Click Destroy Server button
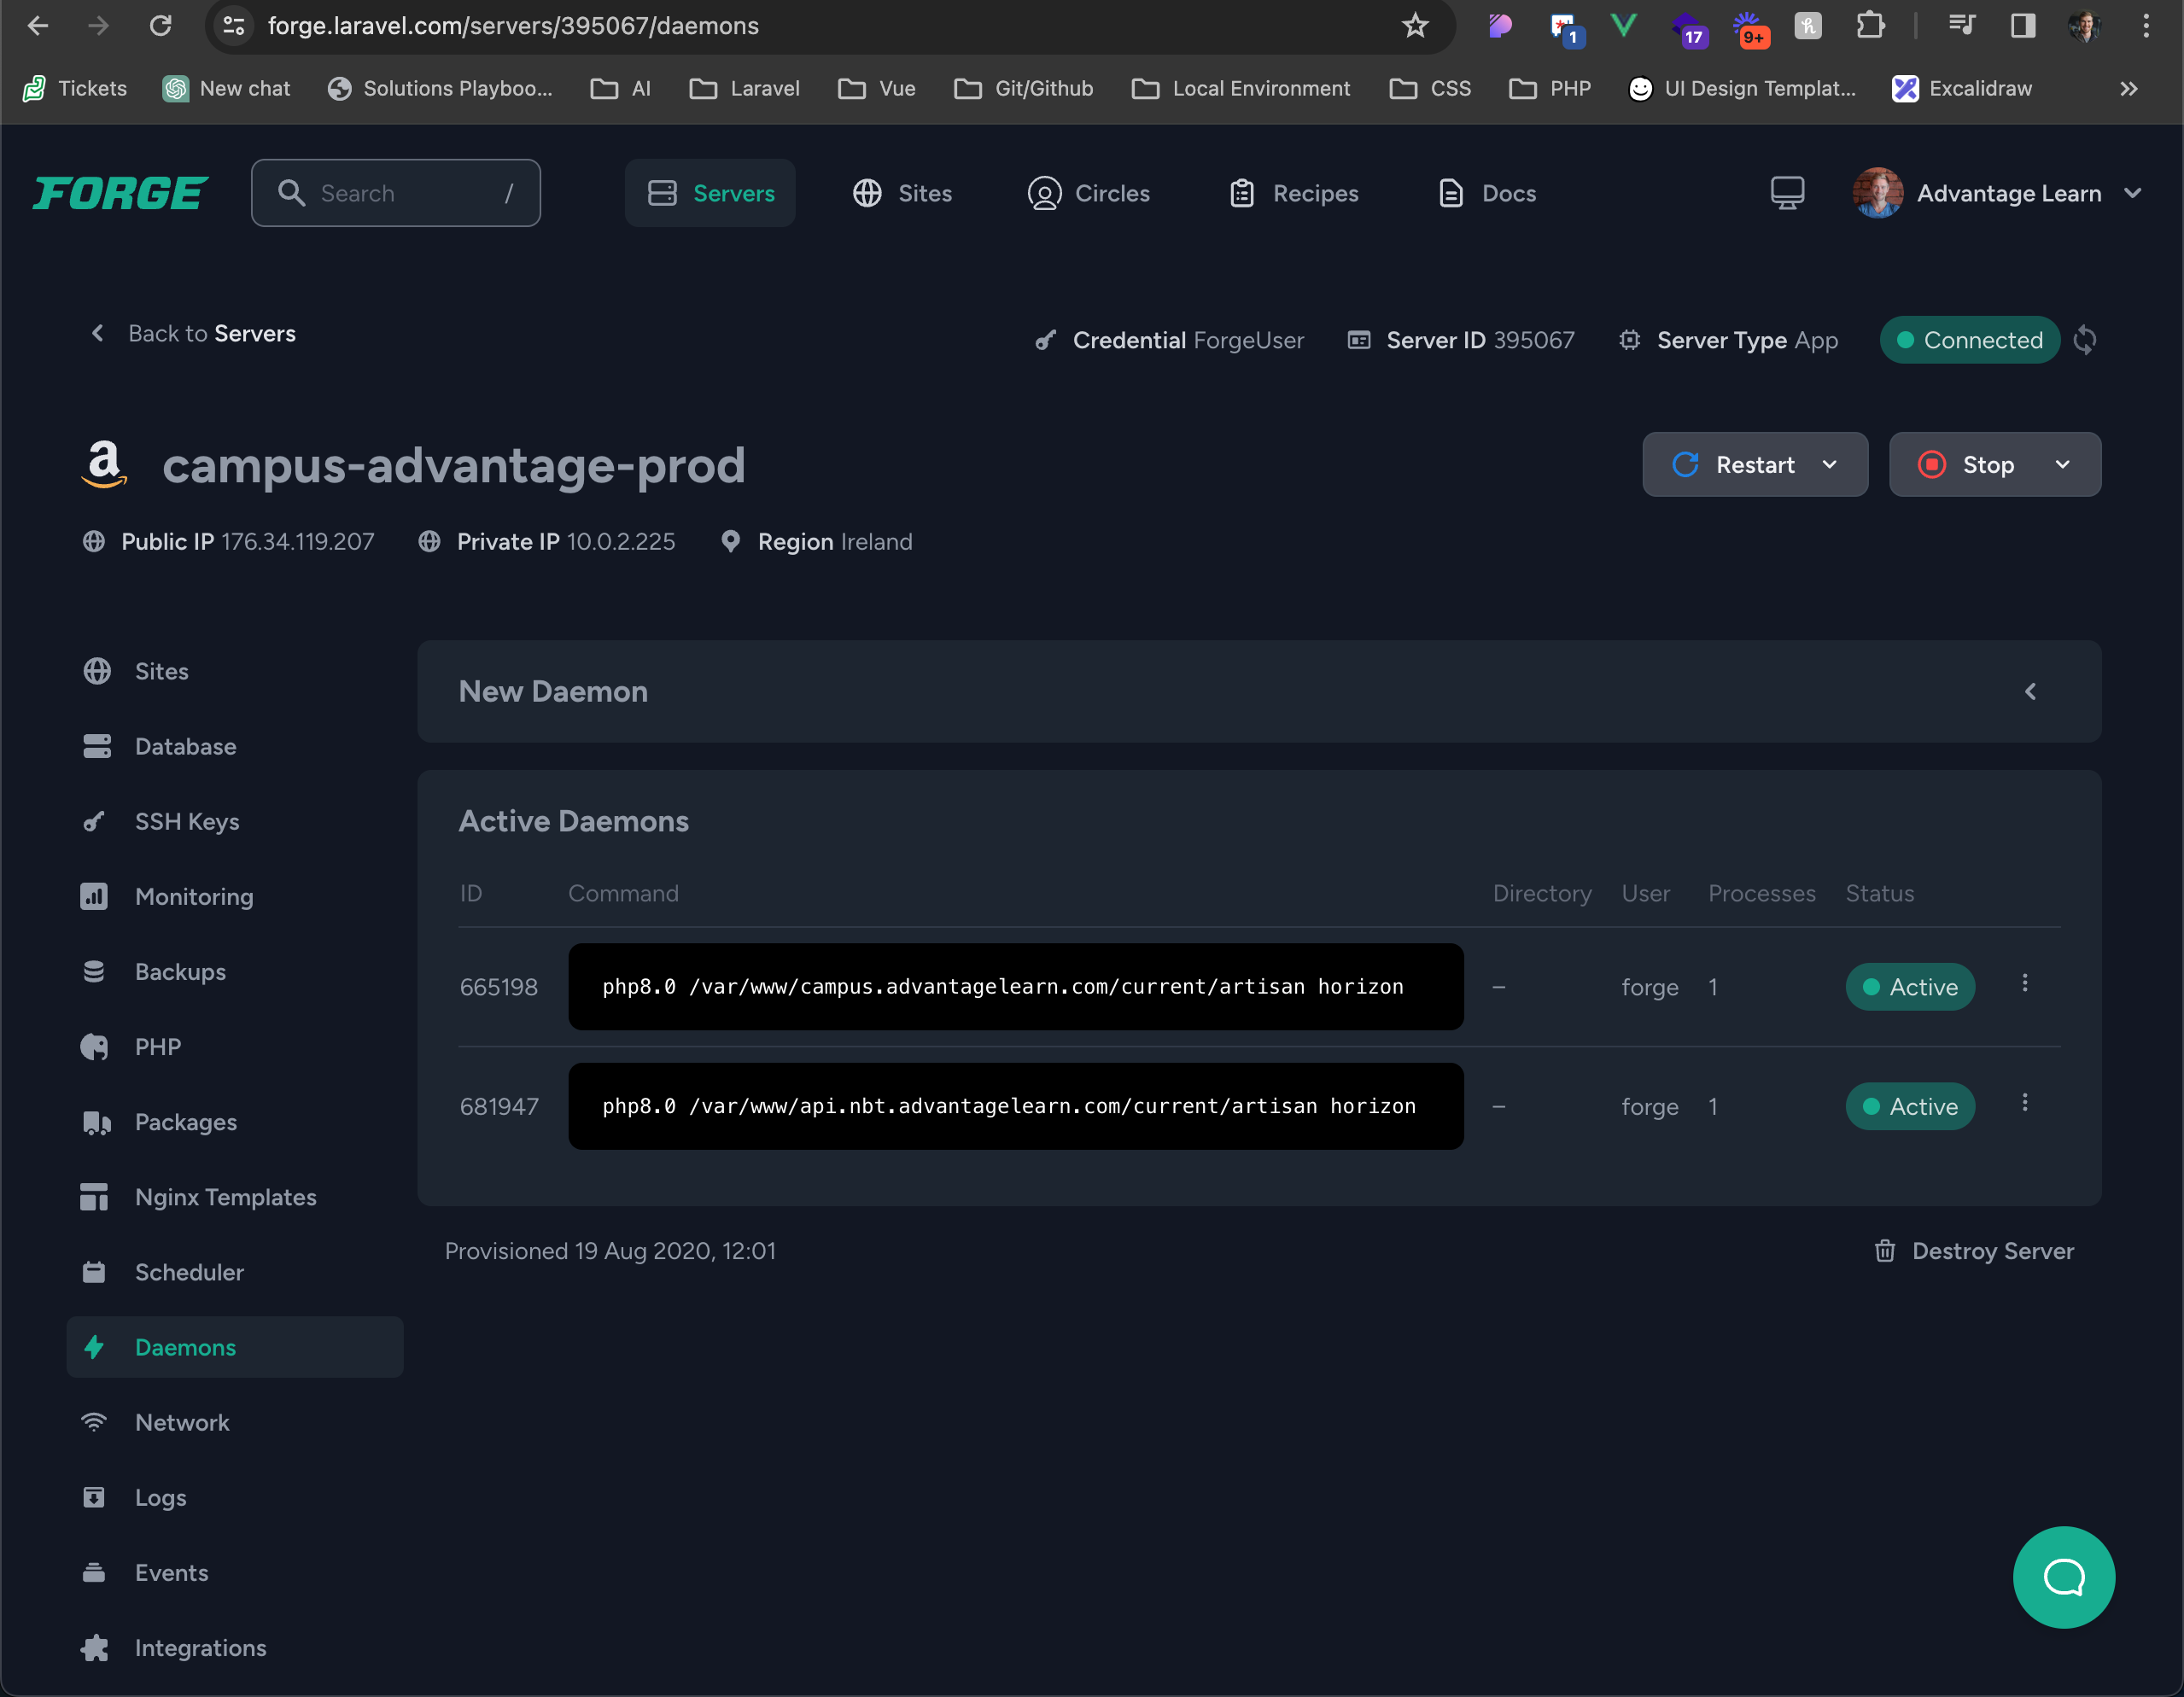 coord(1973,1251)
